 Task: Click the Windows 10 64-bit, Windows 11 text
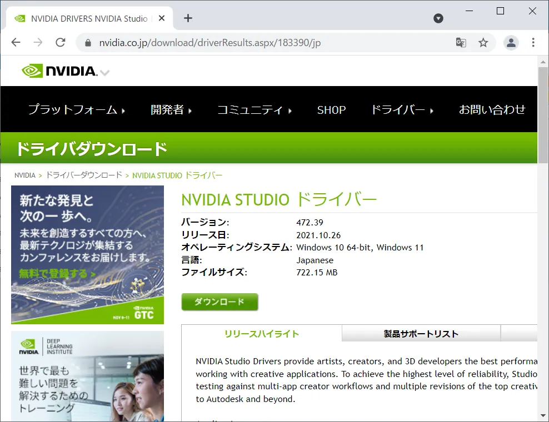(360, 248)
